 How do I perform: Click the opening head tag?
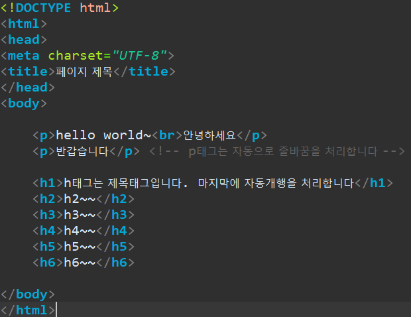click(24, 40)
